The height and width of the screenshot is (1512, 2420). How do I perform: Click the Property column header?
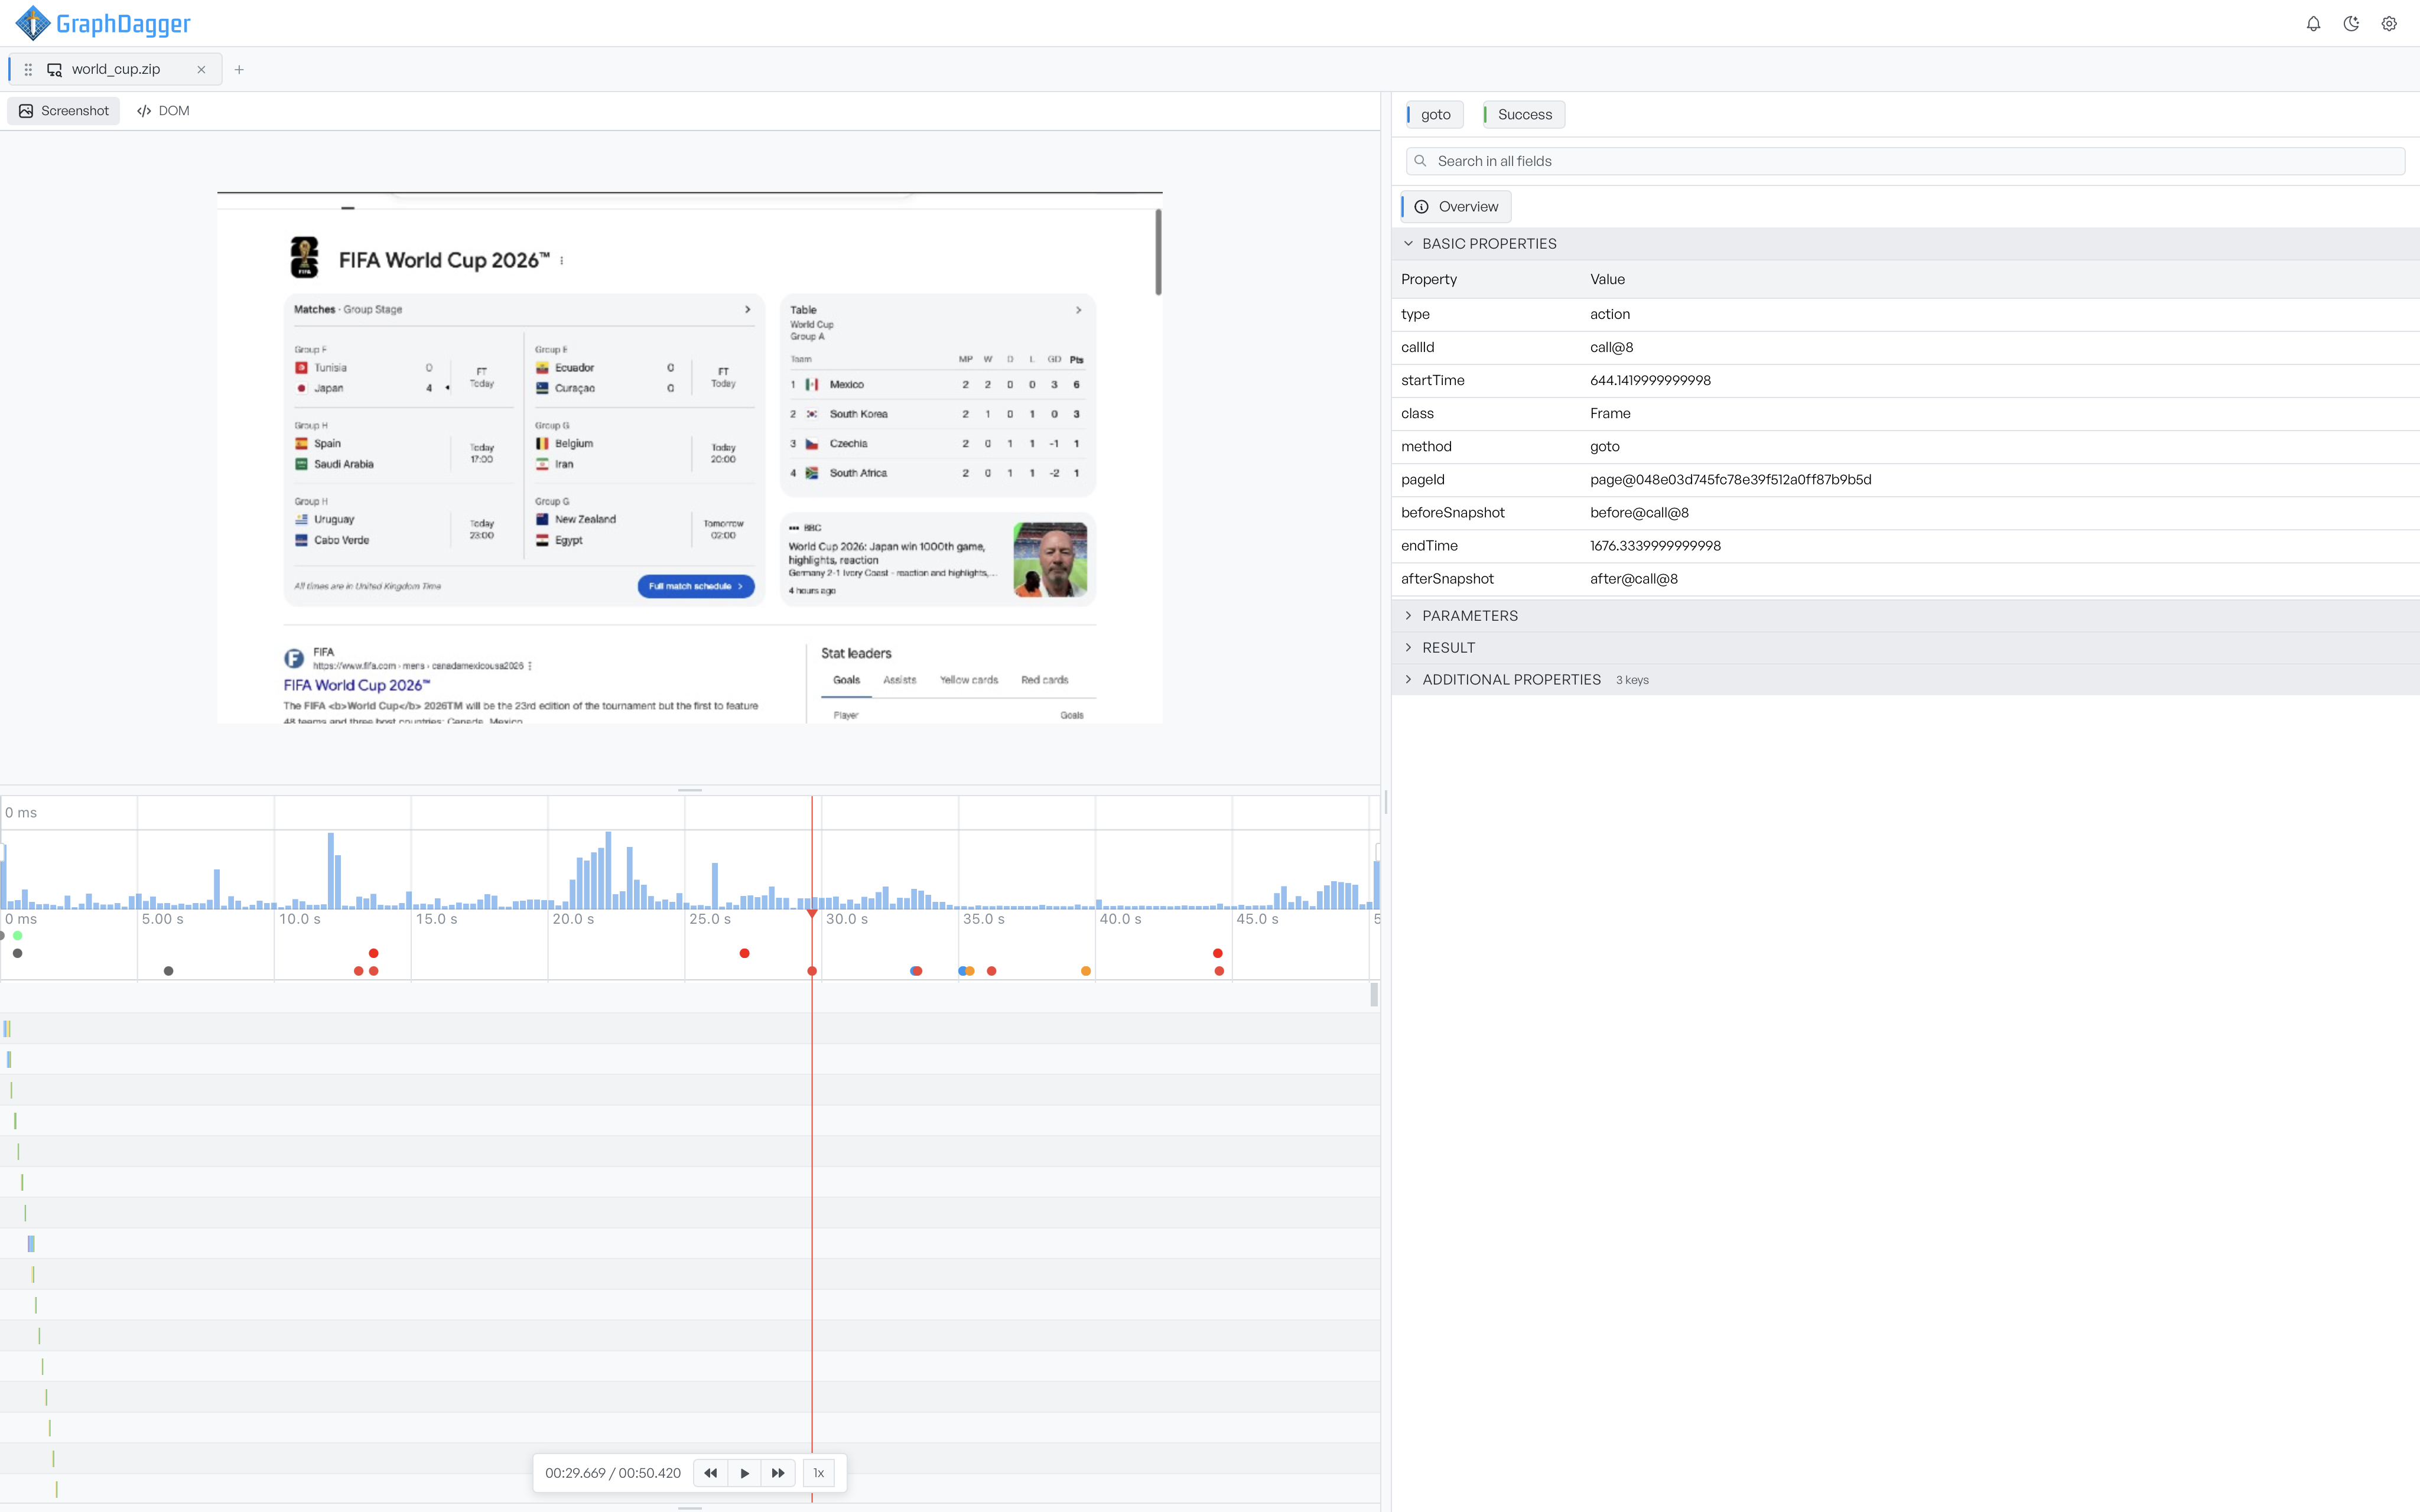pos(1428,280)
